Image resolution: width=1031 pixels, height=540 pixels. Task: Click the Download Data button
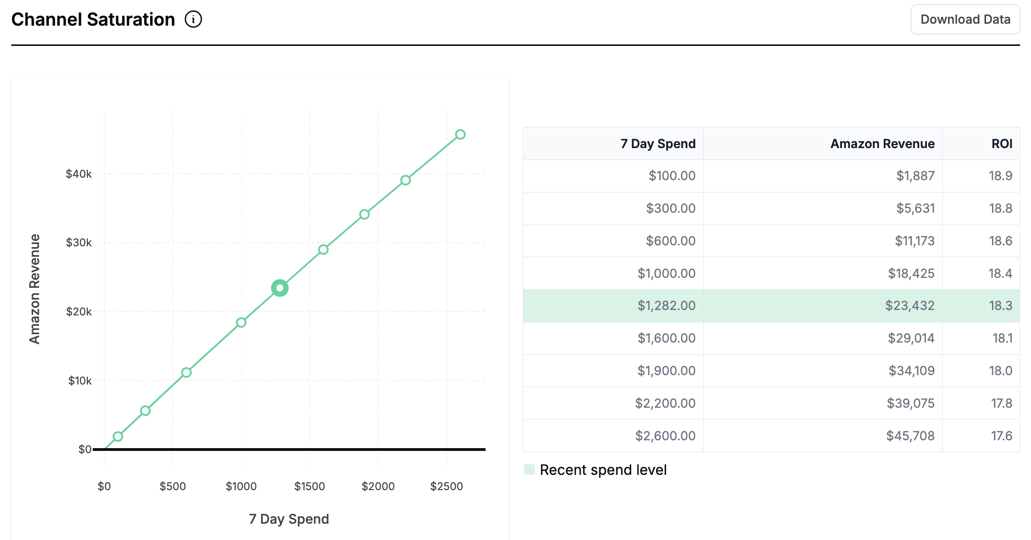[965, 20]
